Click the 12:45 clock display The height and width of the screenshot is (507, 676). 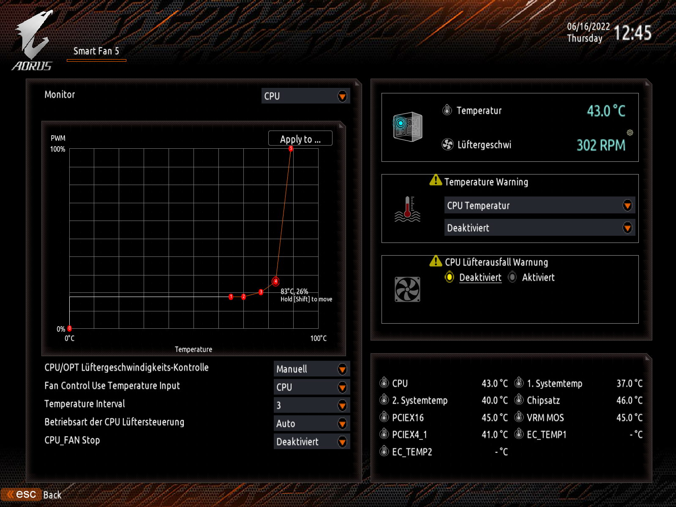632,33
